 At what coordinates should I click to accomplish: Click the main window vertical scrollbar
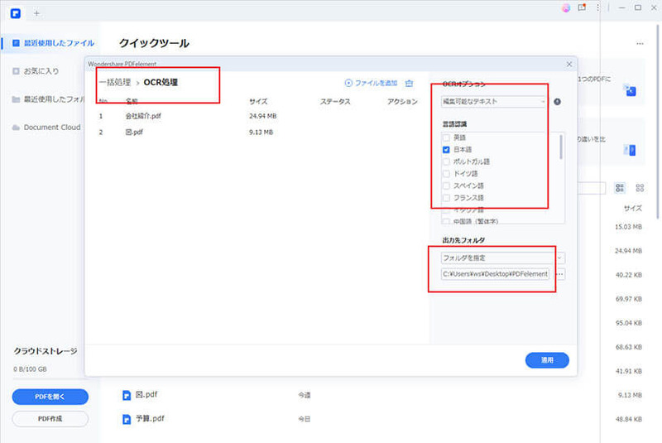658,123
